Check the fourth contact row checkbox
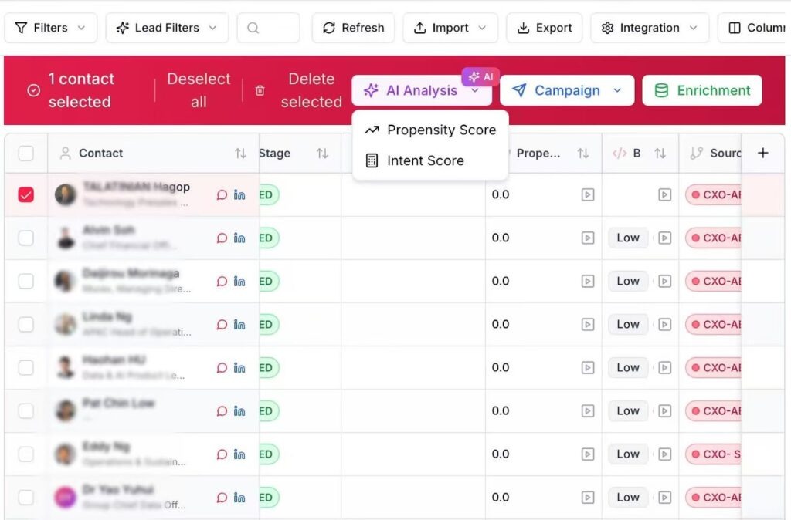The image size is (791, 520). [x=25, y=325]
